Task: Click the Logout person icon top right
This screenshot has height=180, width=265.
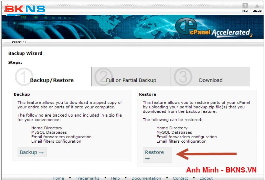Action: [x=257, y=6]
